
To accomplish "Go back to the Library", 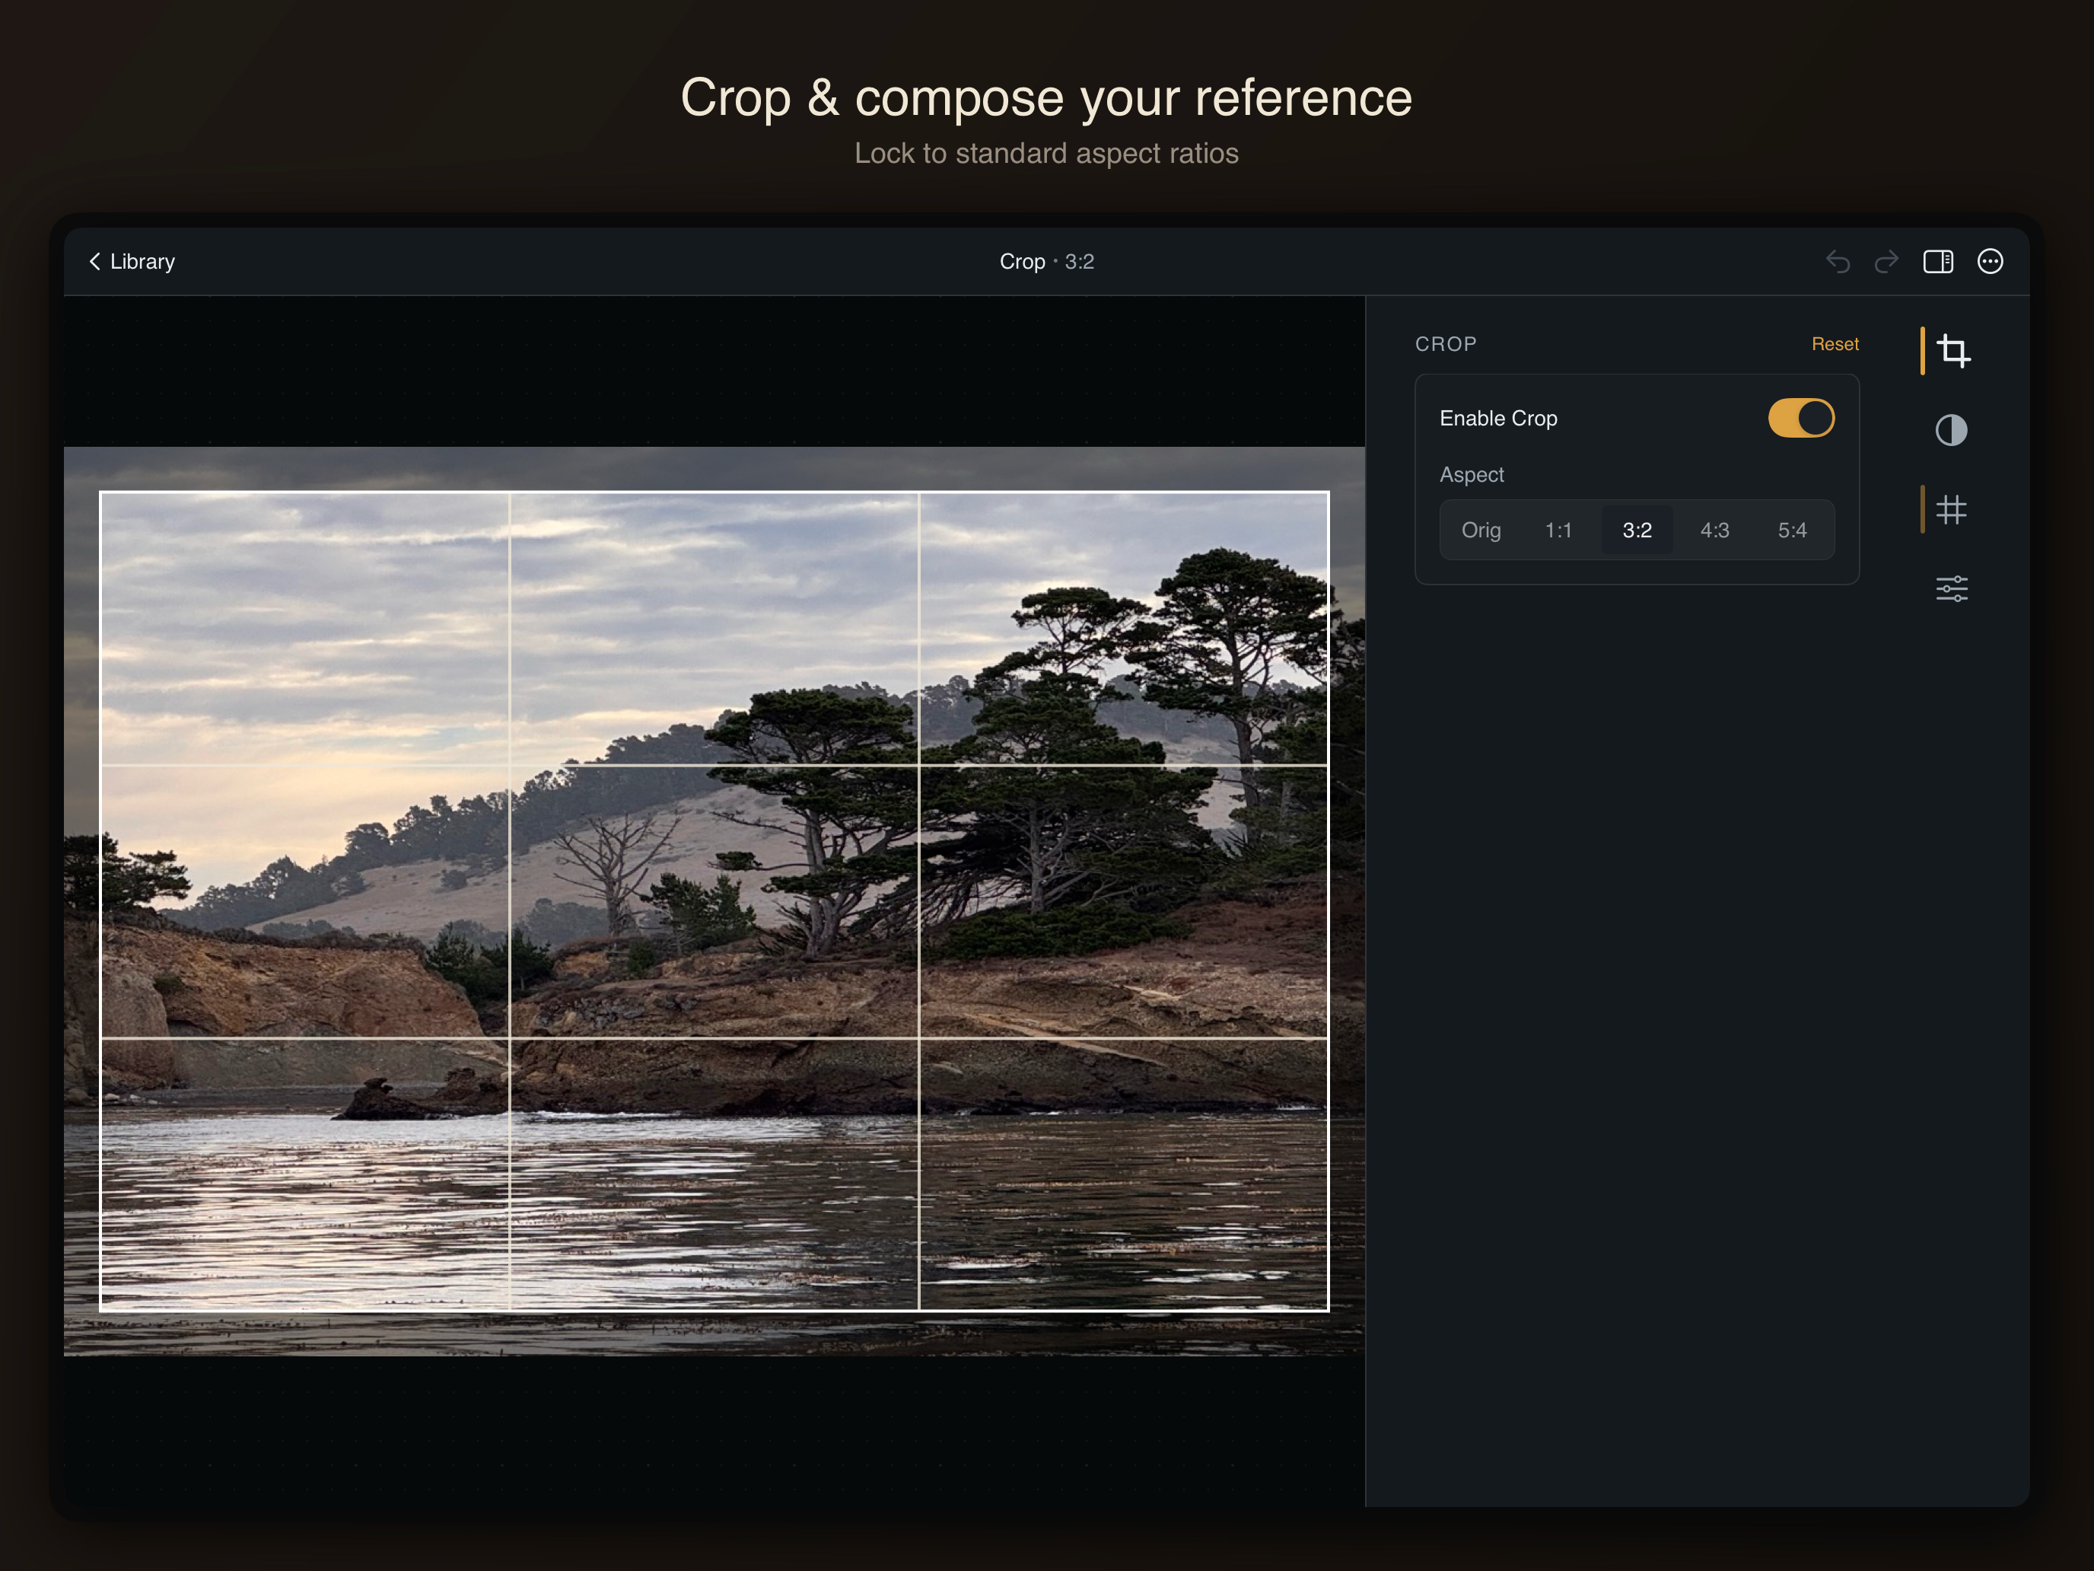I will [x=132, y=261].
